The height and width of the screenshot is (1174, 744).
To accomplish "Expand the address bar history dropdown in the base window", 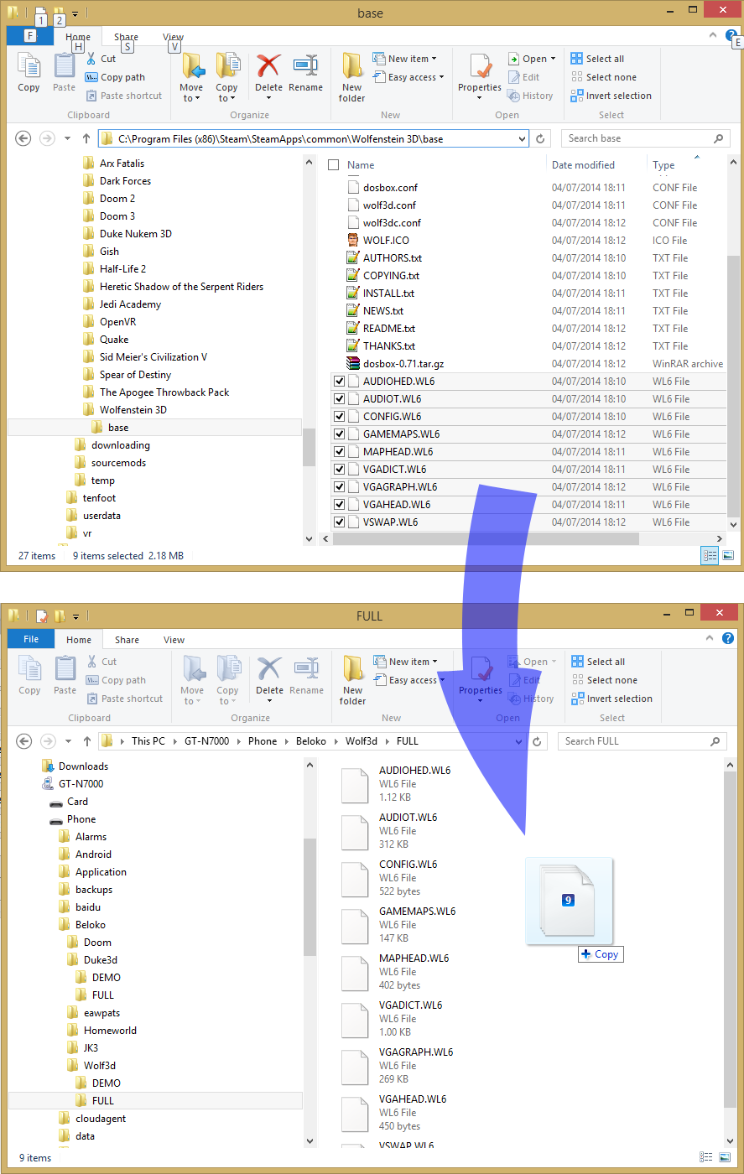I will (522, 138).
